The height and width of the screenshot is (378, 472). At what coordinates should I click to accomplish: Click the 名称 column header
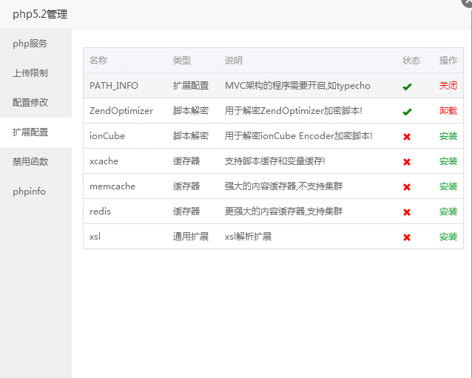pos(98,61)
